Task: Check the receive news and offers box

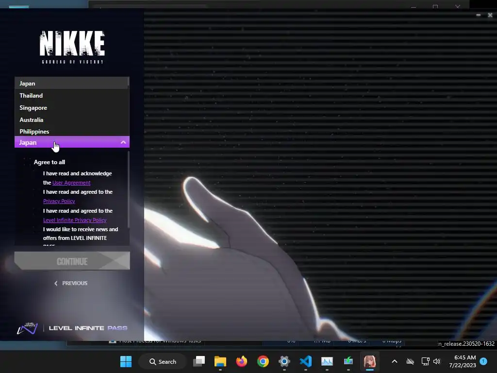Action: coord(37,229)
